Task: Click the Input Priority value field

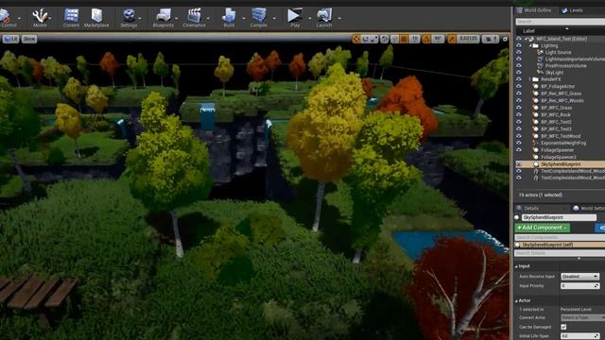Action: 580,285
